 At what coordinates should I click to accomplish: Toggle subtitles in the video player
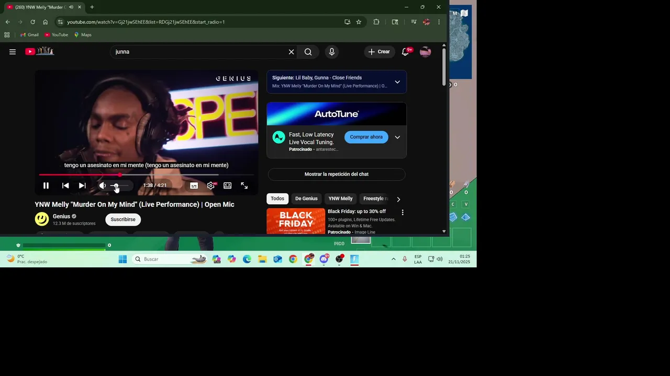click(194, 185)
